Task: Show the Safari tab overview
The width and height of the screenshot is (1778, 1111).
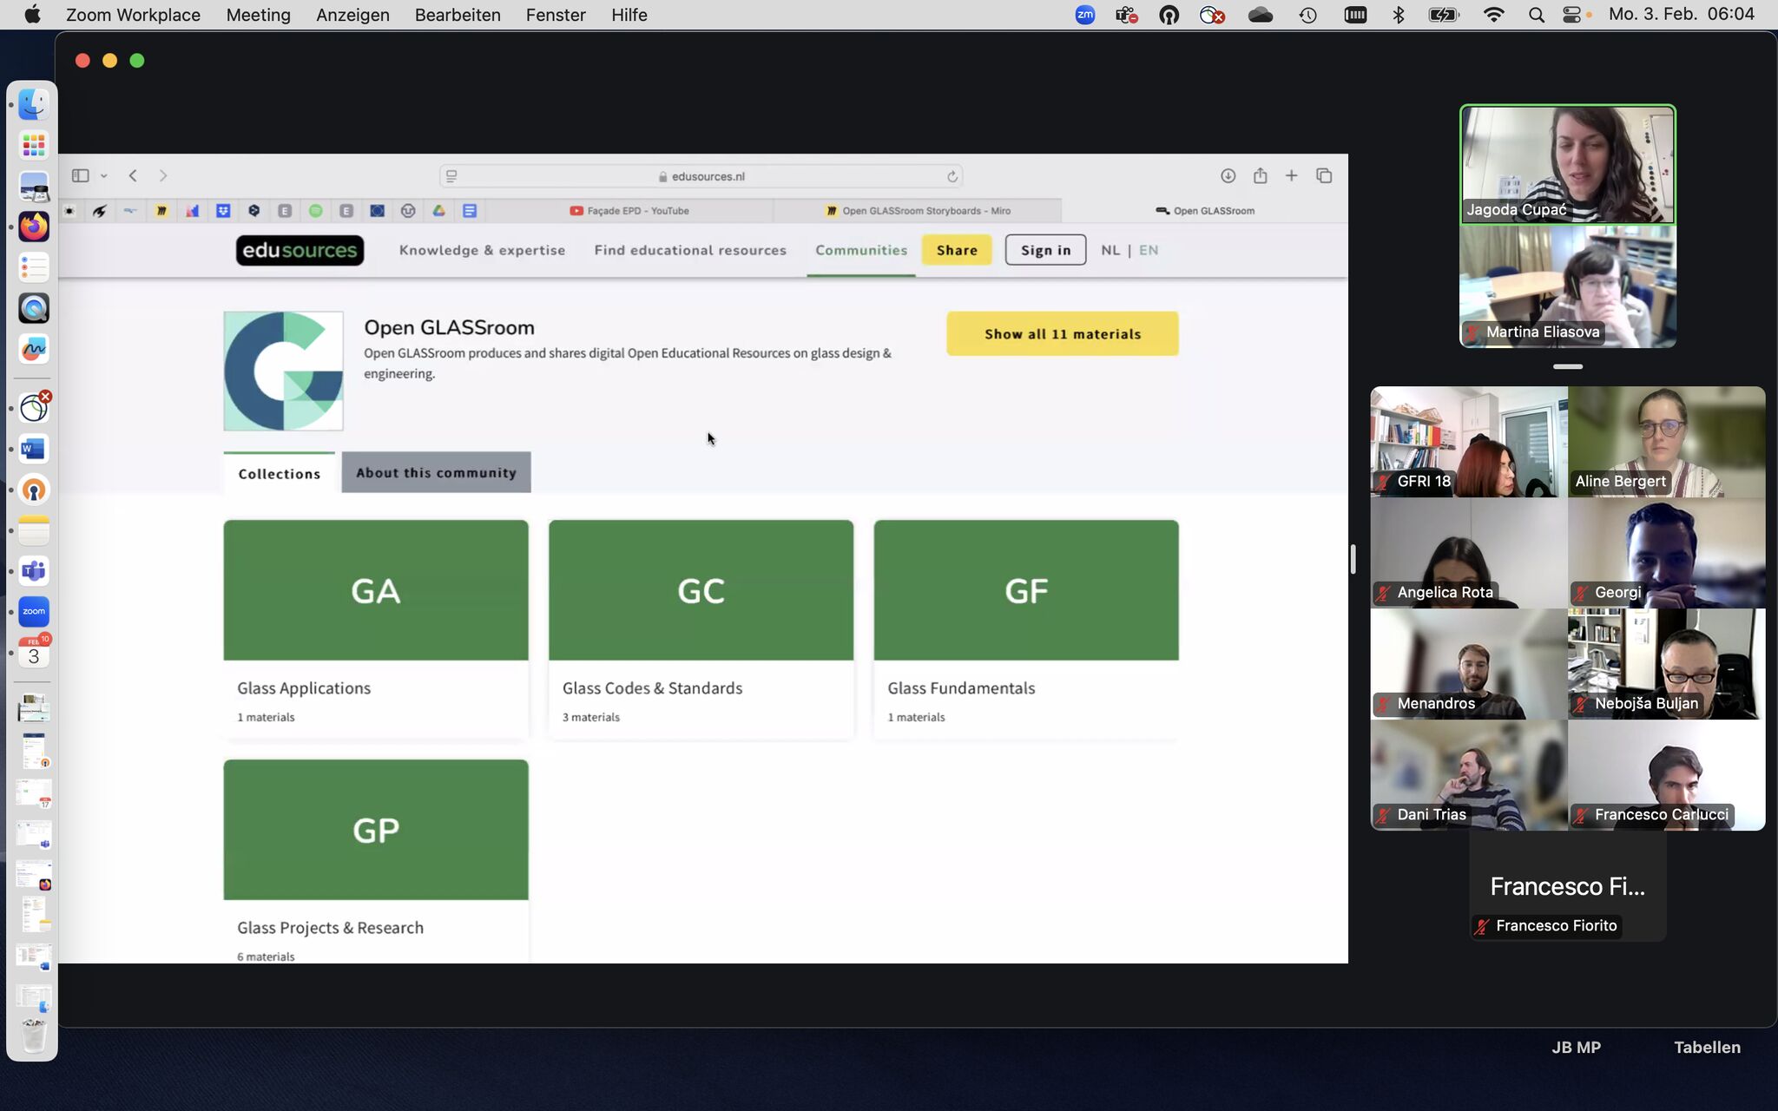Action: [1324, 176]
